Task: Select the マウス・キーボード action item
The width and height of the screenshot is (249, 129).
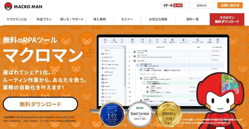Action: [109, 93]
